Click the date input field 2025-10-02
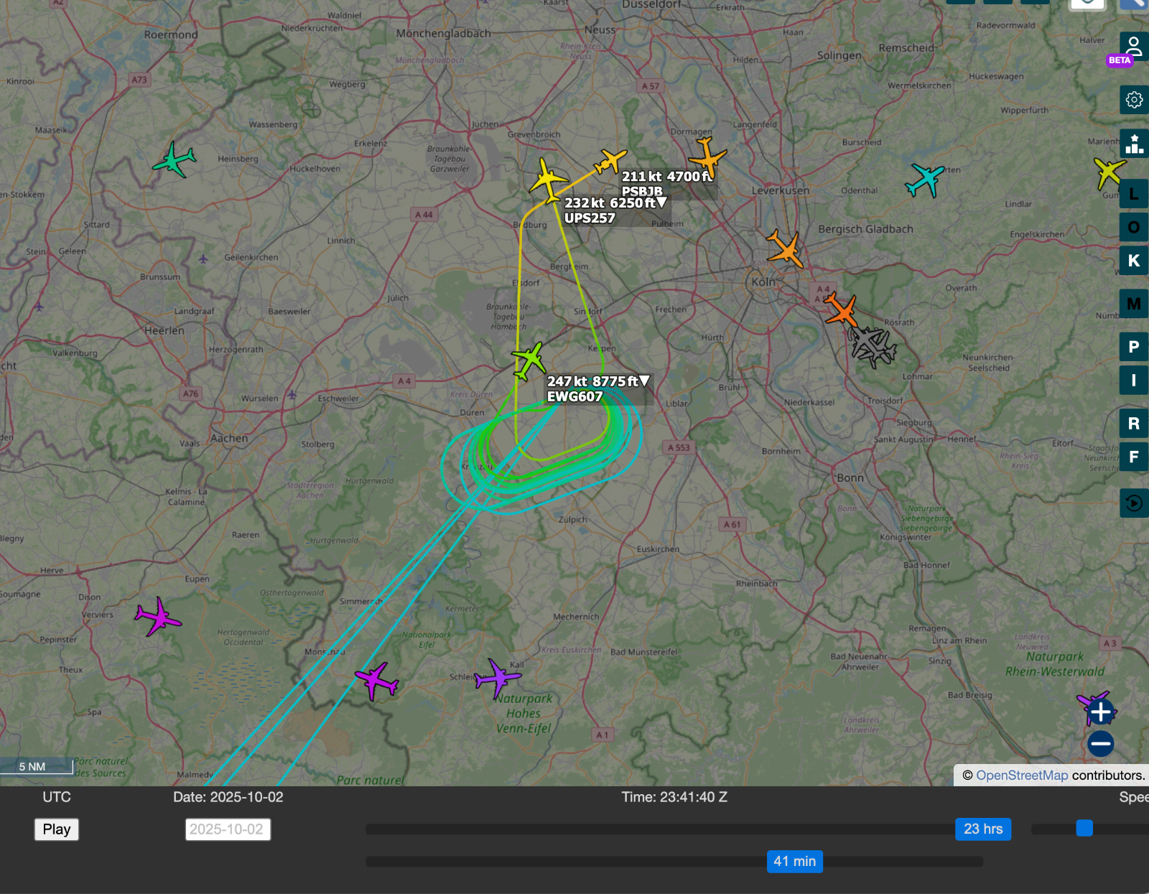Viewport: 1149px width, 894px height. [228, 829]
